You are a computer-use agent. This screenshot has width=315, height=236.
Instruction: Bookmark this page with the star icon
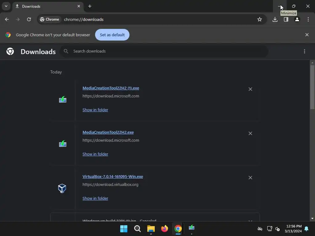[260, 19]
